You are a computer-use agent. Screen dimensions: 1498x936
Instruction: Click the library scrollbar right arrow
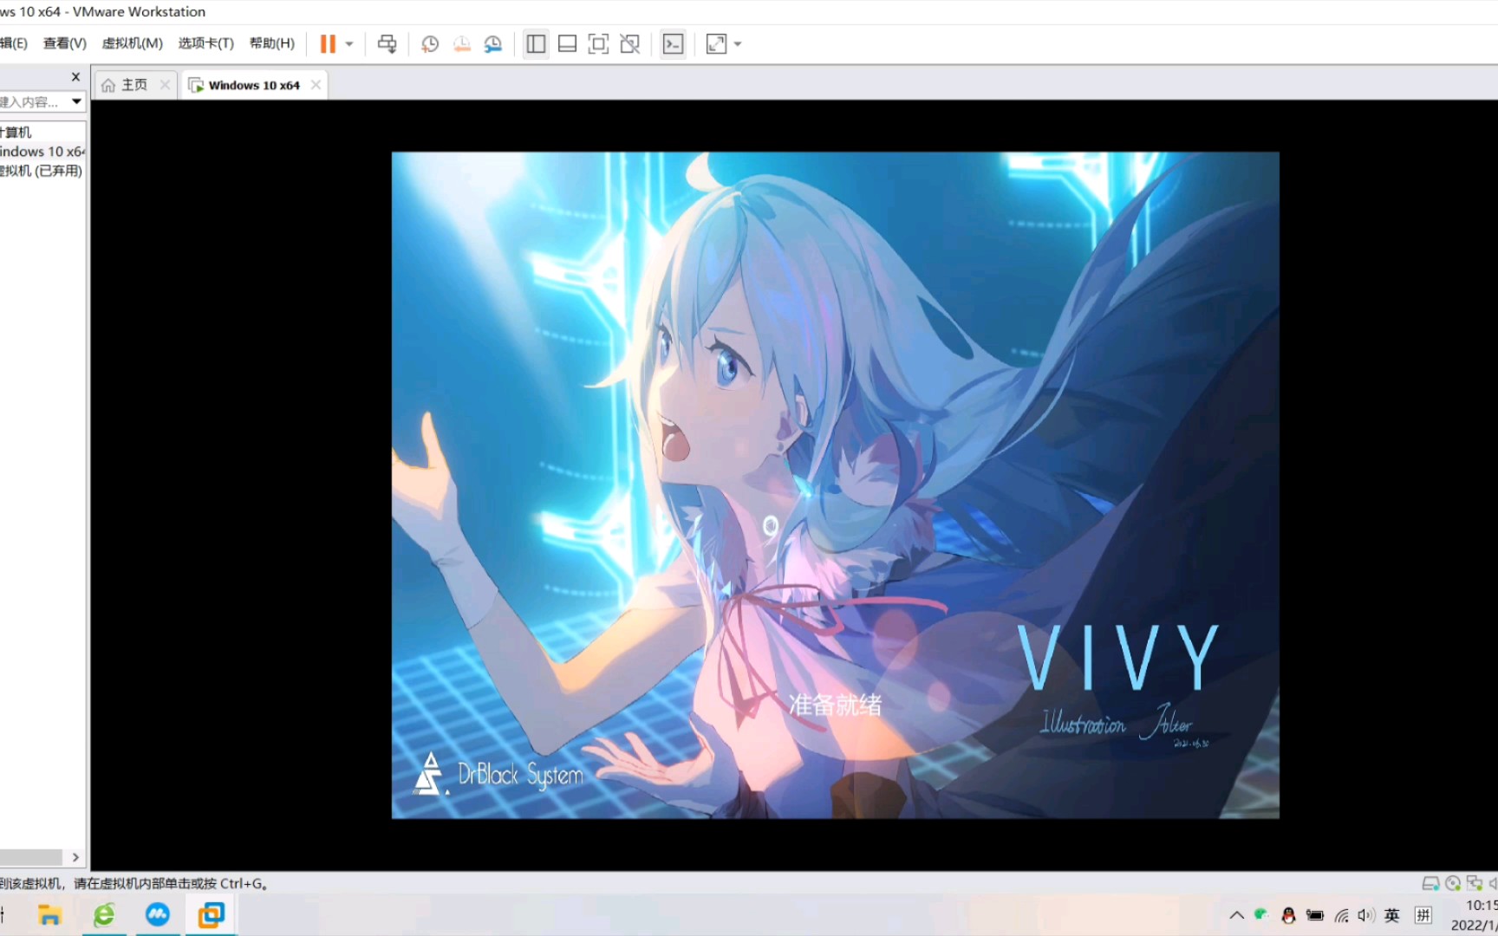[75, 857]
